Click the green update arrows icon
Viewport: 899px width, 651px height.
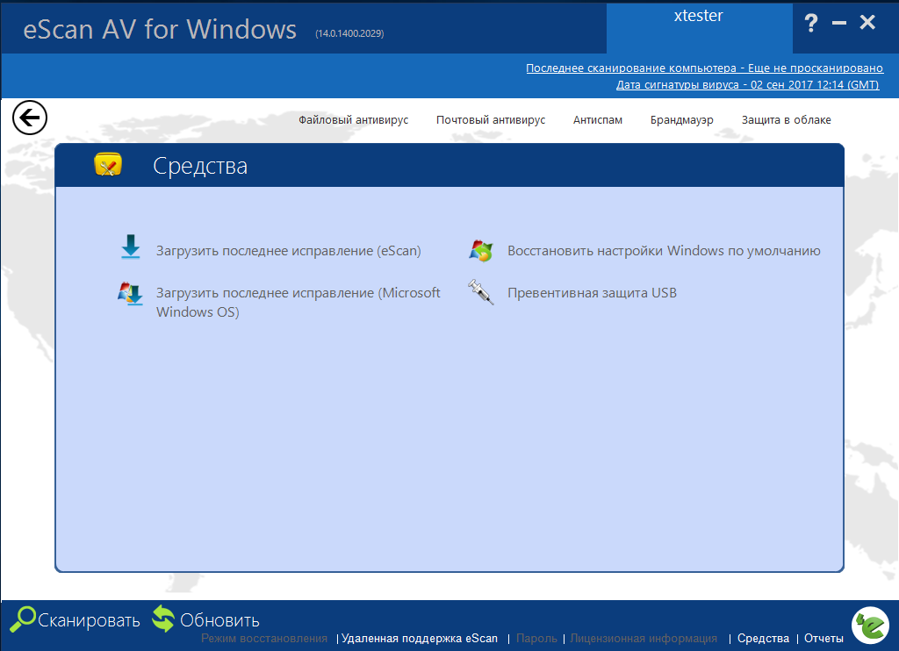(x=163, y=619)
